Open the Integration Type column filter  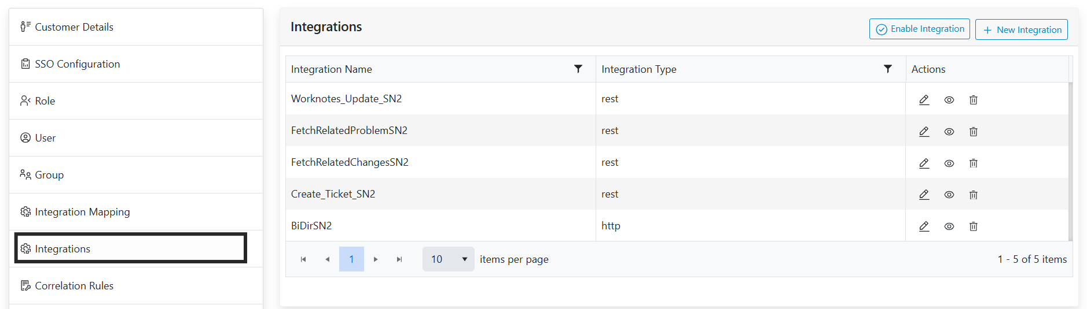point(887,69)
